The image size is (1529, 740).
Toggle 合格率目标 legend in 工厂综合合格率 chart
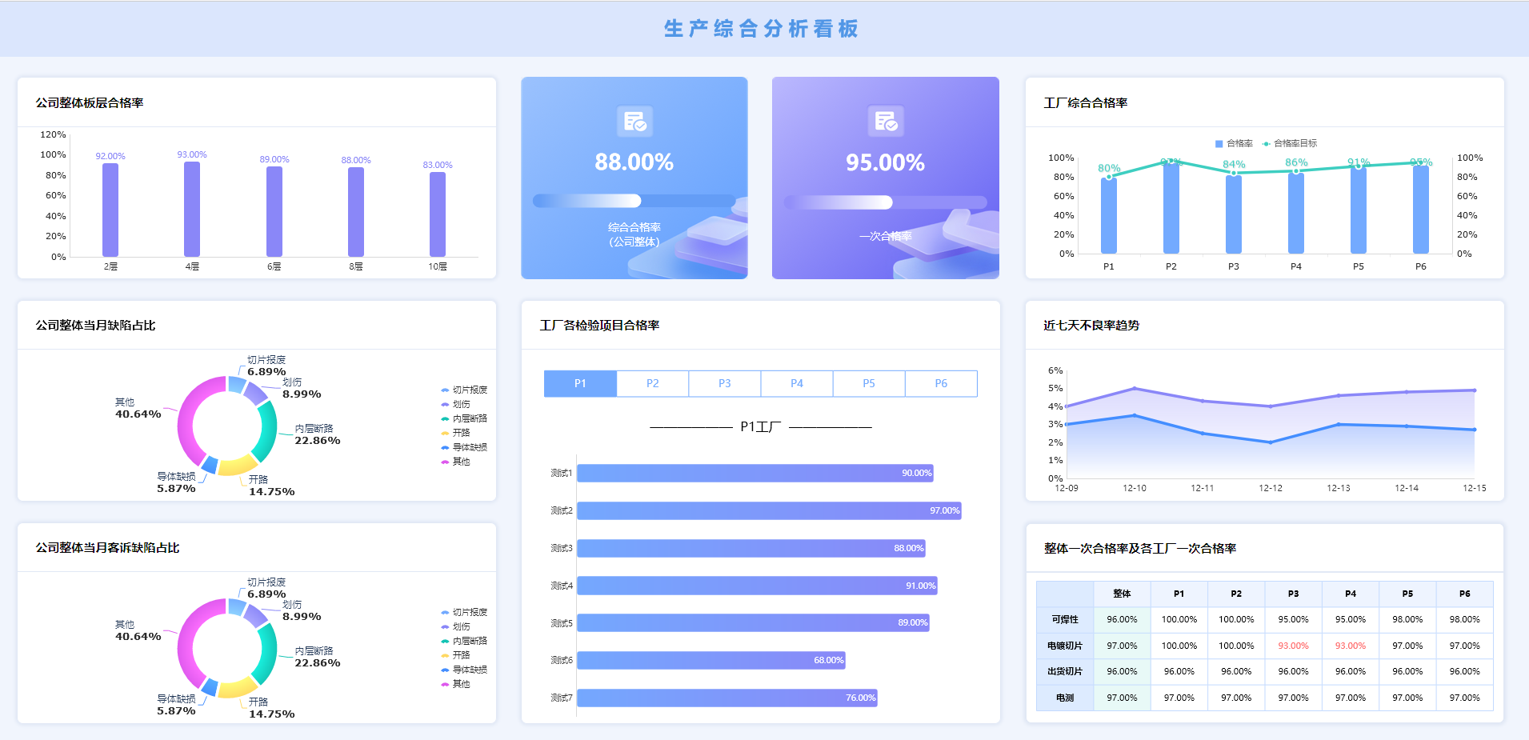[x=1289, y=143]
